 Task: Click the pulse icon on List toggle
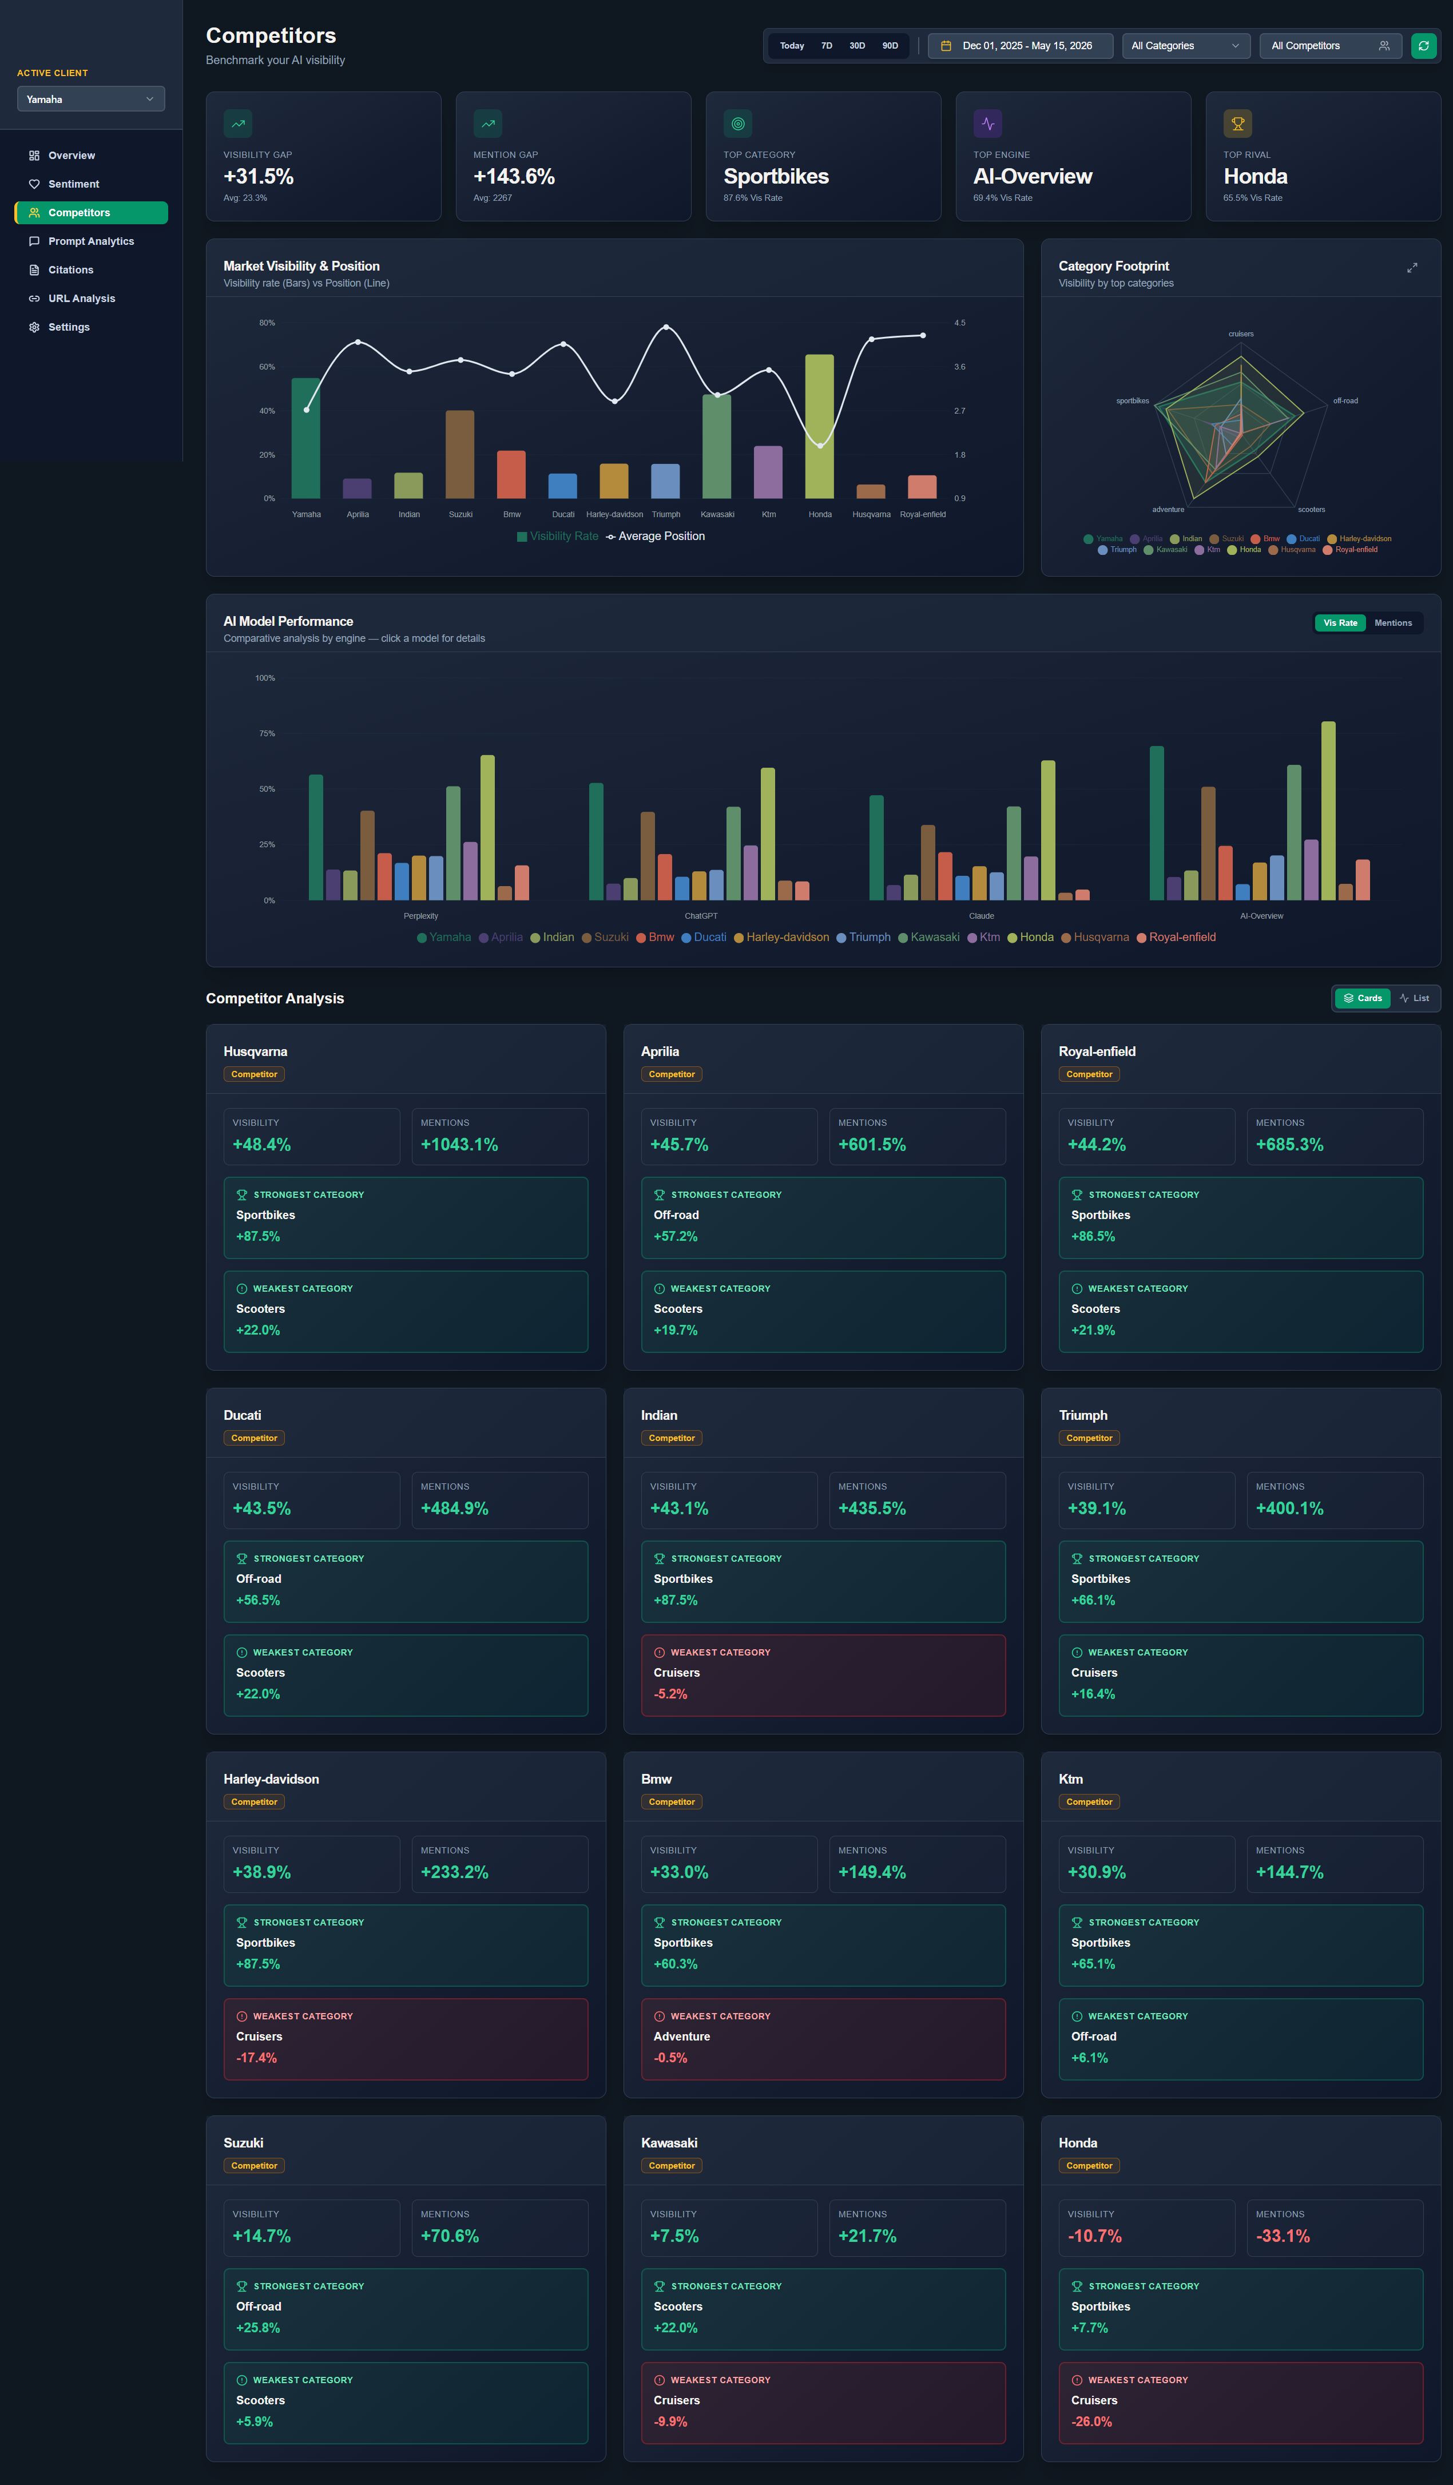[x=1404, y=999]
